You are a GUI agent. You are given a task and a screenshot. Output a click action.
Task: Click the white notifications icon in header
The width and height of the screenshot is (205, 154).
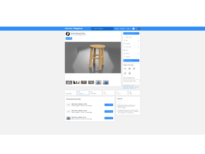[x=134, y=29]
